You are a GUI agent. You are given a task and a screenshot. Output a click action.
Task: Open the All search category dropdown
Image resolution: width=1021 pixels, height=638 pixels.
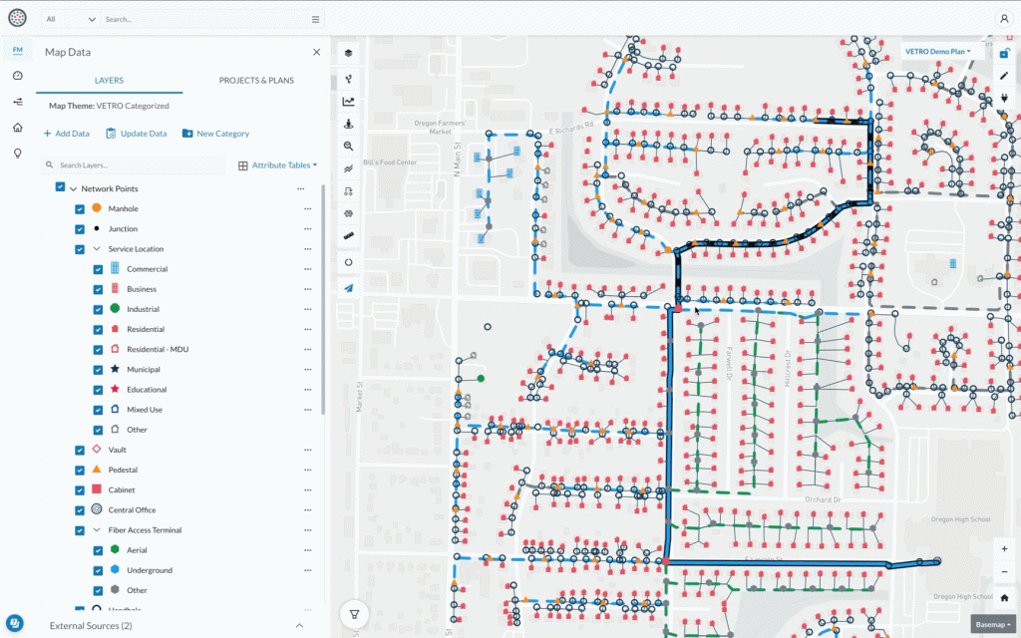(71, 20)
